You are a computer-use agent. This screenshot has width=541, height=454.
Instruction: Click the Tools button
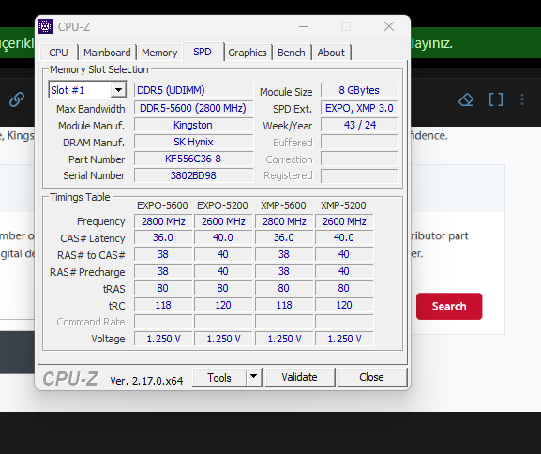(219, 377)
